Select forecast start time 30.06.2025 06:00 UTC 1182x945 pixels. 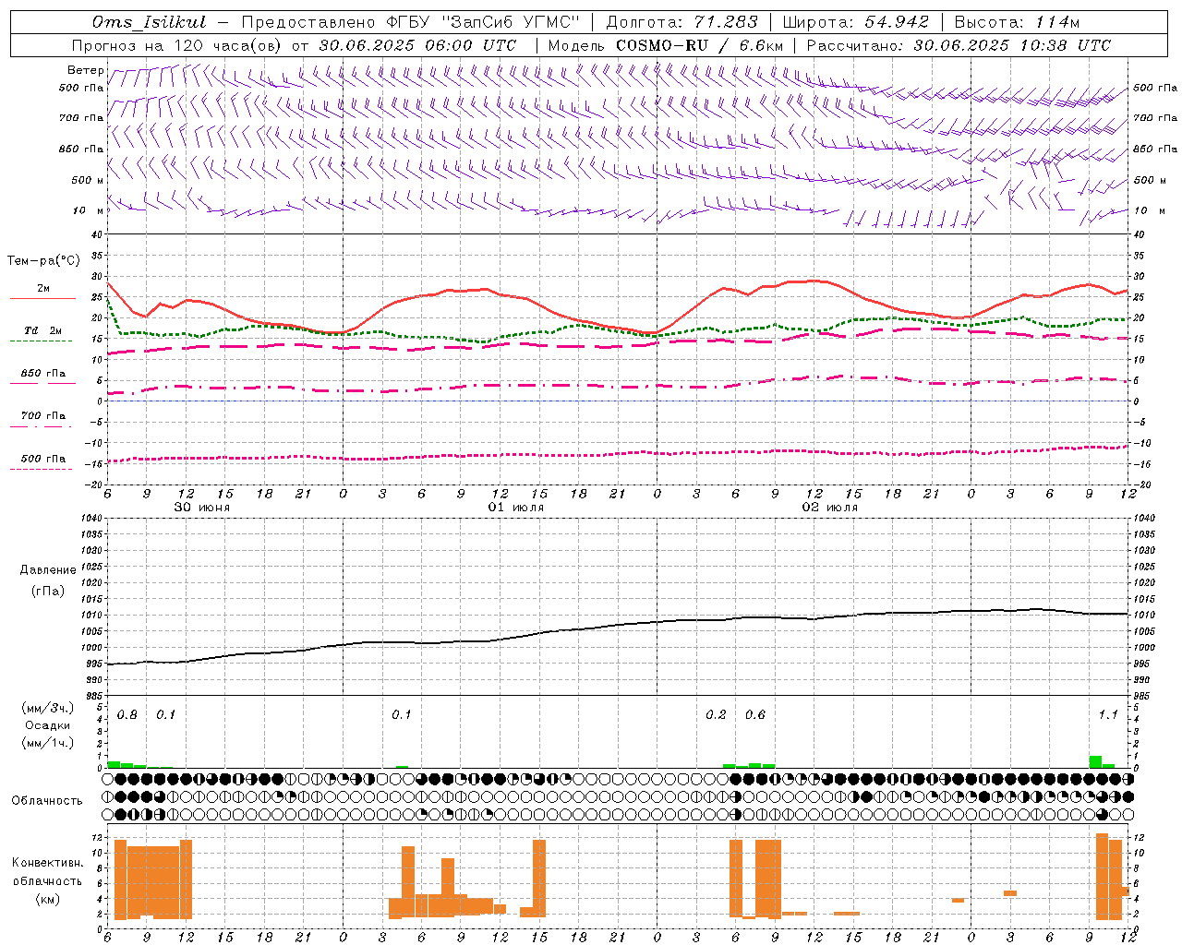(417, 45)
